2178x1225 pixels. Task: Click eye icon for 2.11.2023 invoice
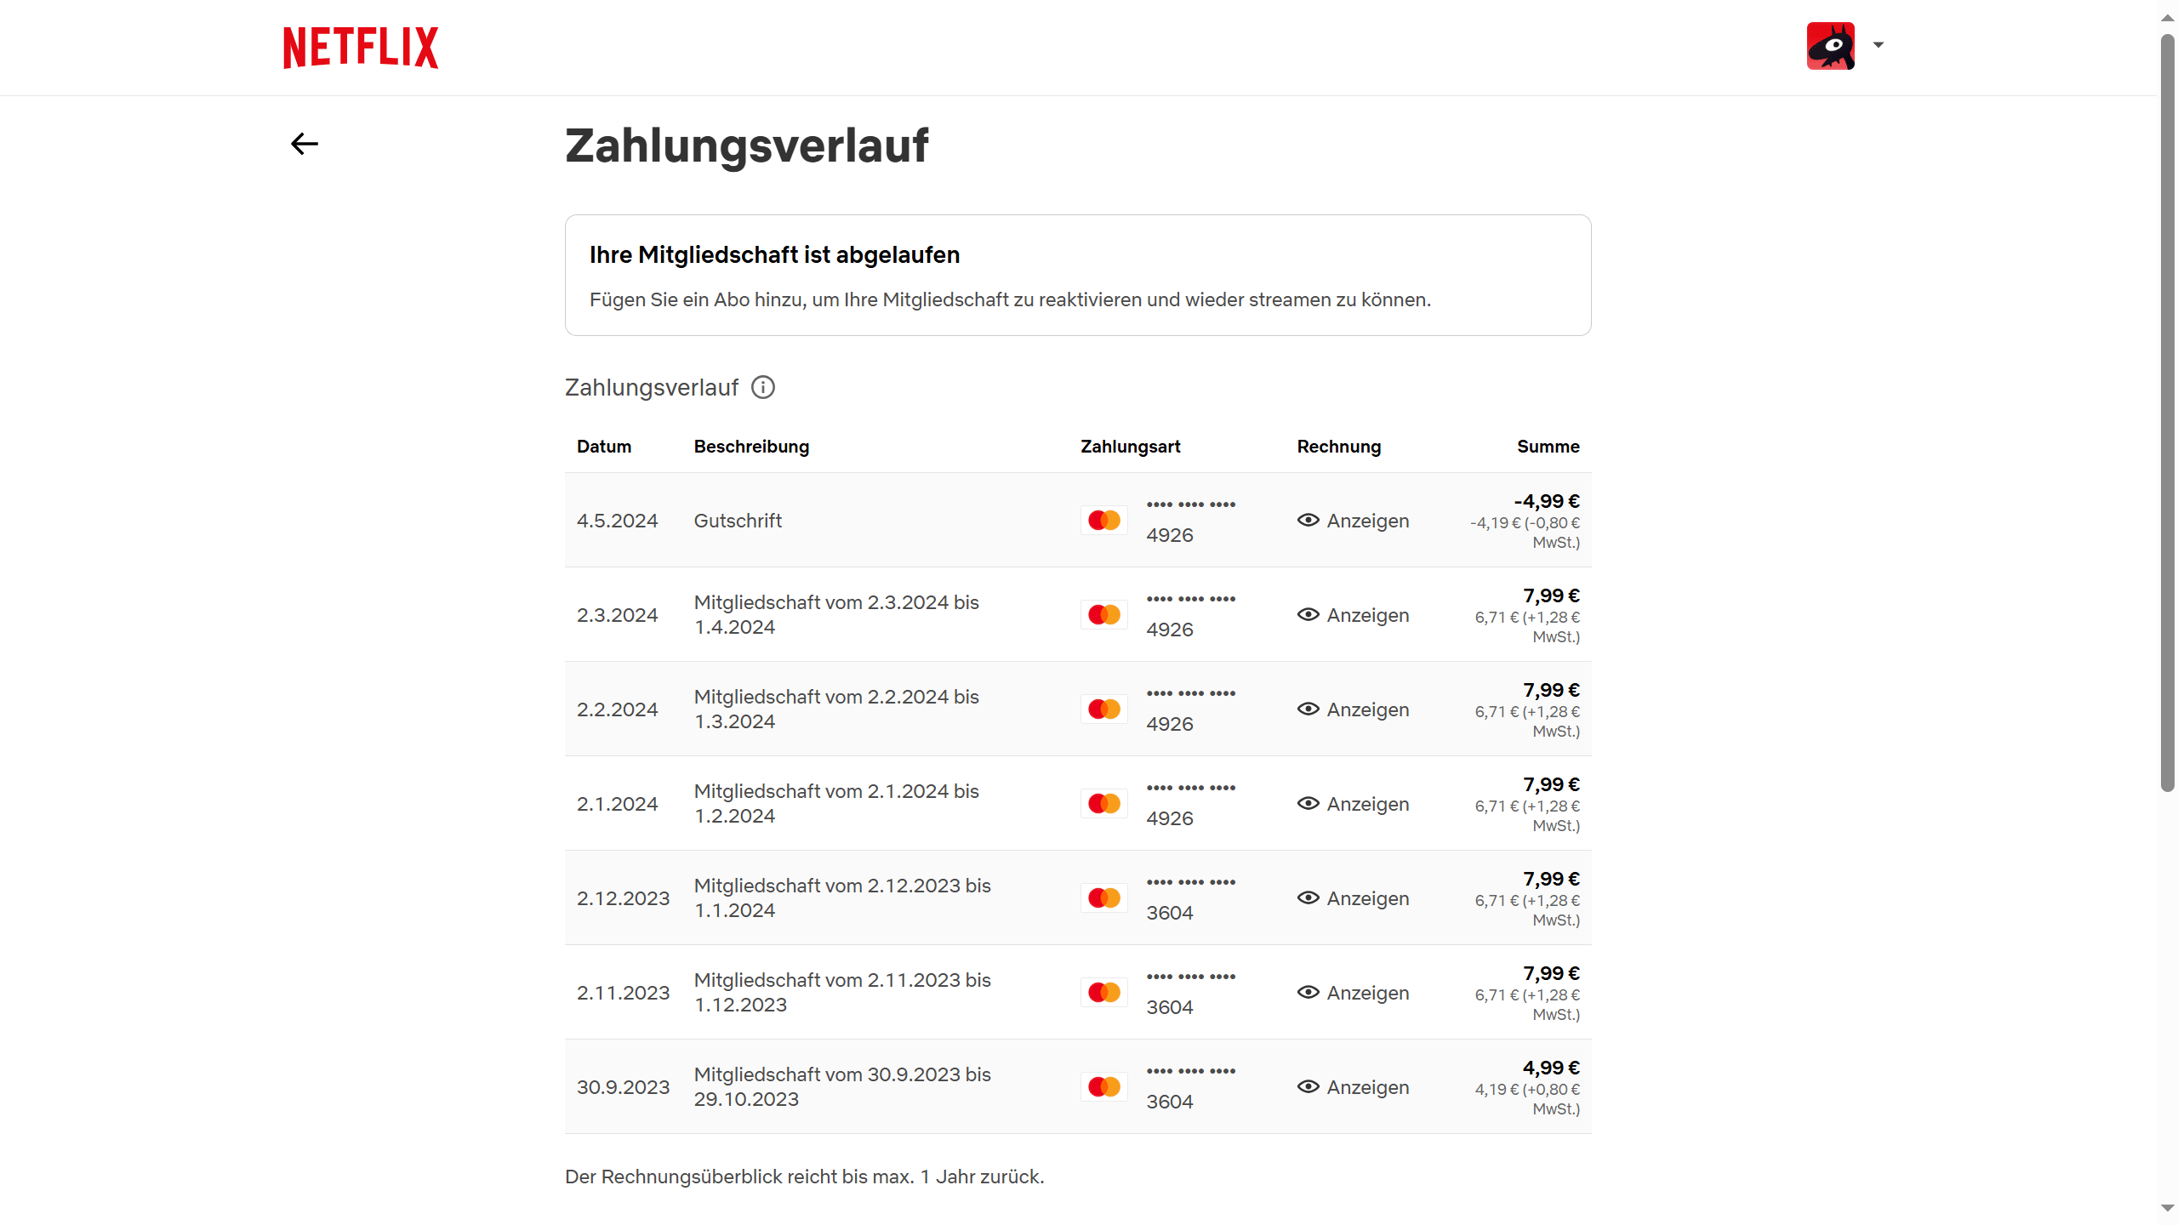1308,993
